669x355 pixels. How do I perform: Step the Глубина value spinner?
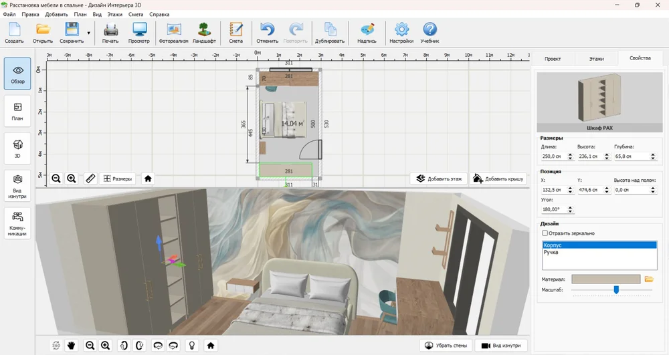tap(653, 156)
